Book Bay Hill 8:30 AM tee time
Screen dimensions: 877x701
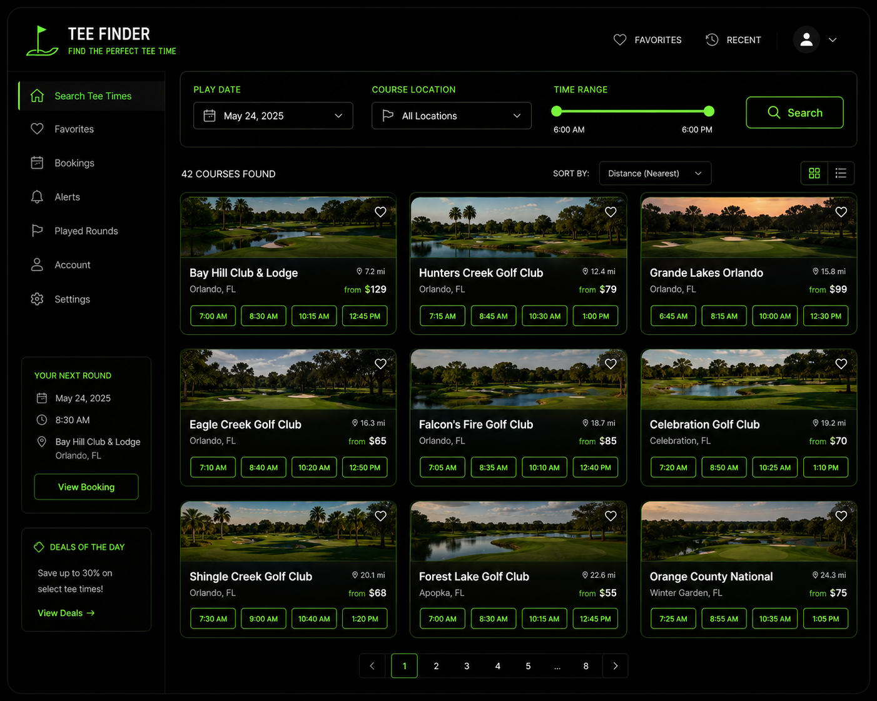tap(263, 316)
